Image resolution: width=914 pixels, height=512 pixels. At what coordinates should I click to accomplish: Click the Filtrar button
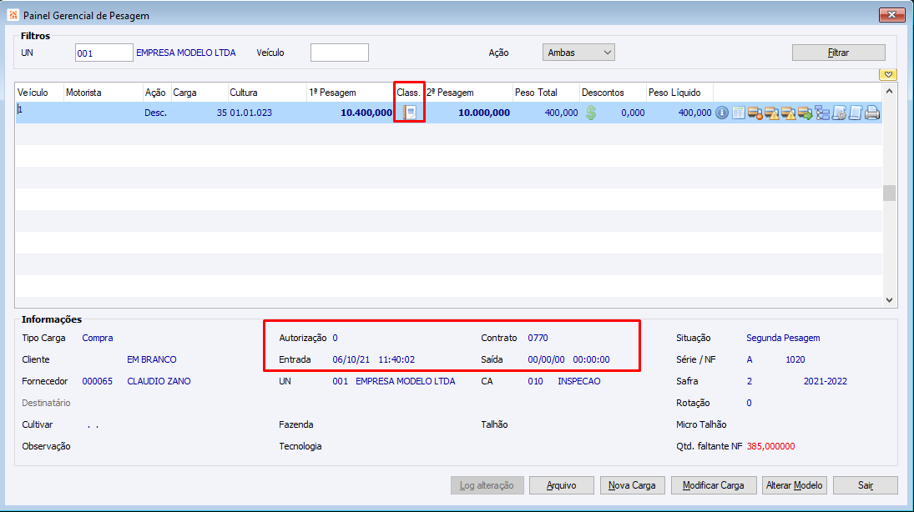838,53
